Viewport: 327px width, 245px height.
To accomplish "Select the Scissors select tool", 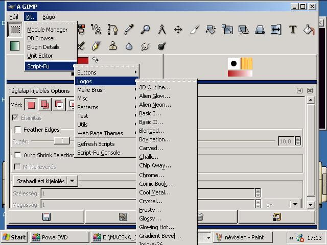I will click(x=96, y=30).
